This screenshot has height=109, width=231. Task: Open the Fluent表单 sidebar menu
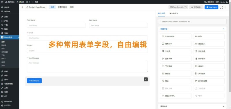click(x=10, y=37)
